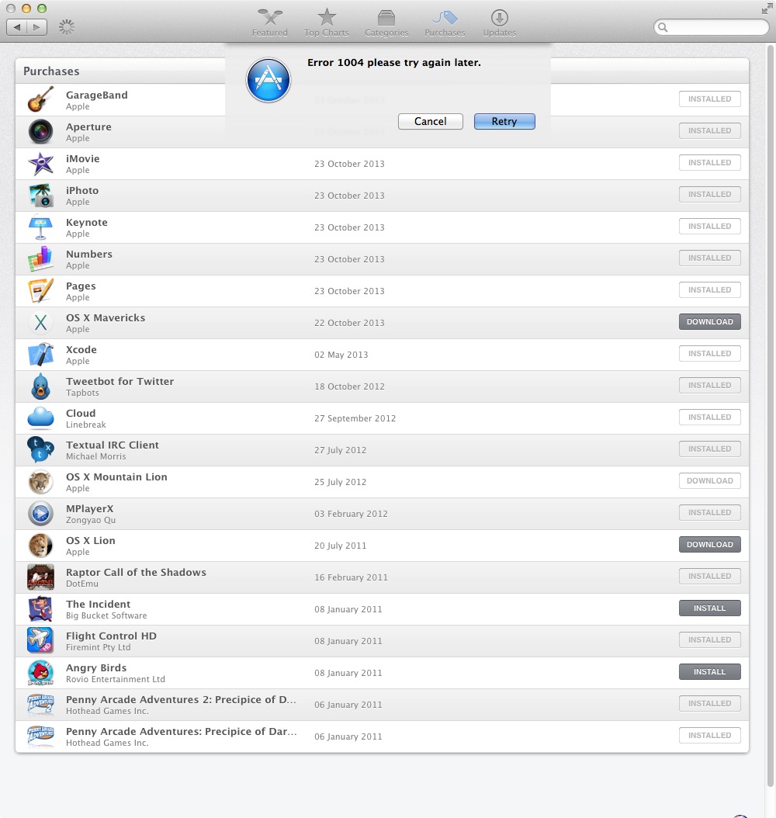Screen dimensions: 776x818
Task: Cancel the Error 1004 dialog
Action: (430, 121)
